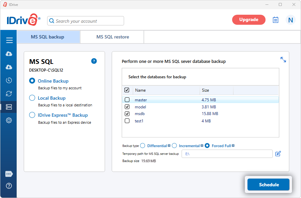Click the search magnifier icon

coord(52,21)
